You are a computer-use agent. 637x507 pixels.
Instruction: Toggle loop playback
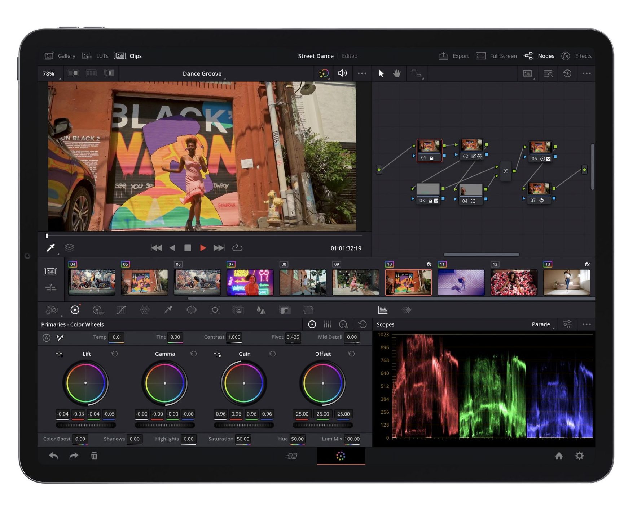(237, 248)
